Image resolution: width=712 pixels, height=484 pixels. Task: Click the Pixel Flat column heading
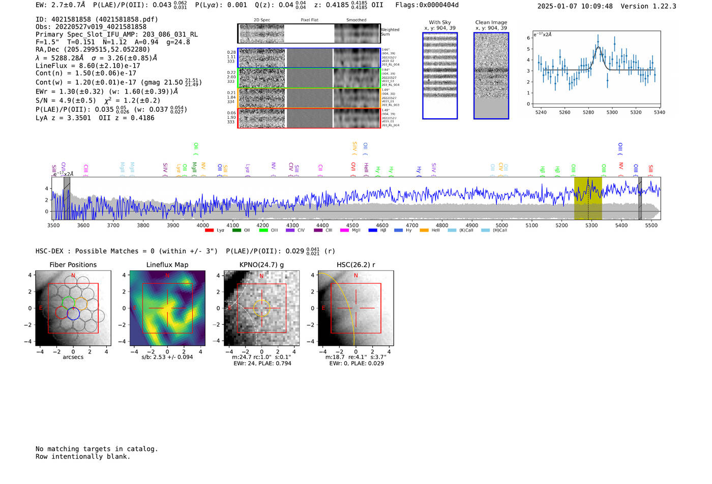pyautogui.click(x=310, y=20)
